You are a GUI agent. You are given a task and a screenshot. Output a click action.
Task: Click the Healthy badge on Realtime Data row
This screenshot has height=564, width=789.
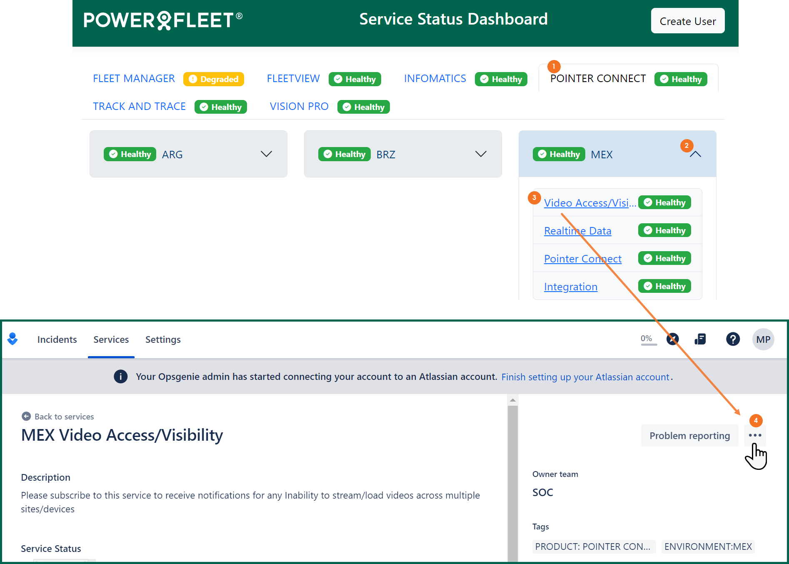[665, 230]
